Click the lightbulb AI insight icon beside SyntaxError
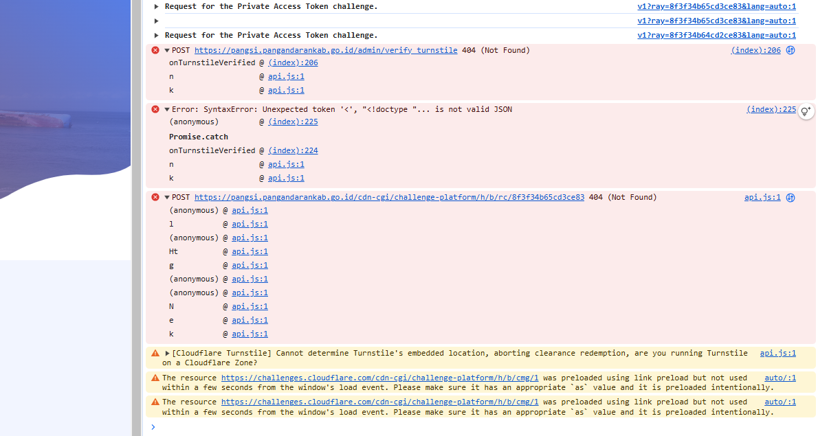The width and height of the screenshot is (818, 436). [x=806, y=111]
